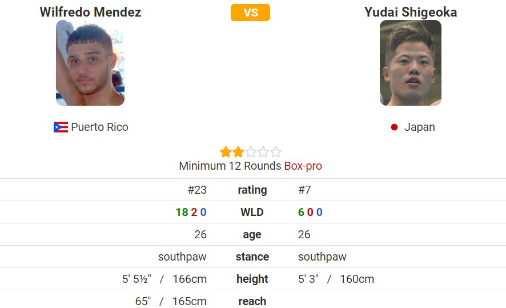Screen dimensions: 506x308
Task: Click the orange VS badge
Action: point(250,13)
